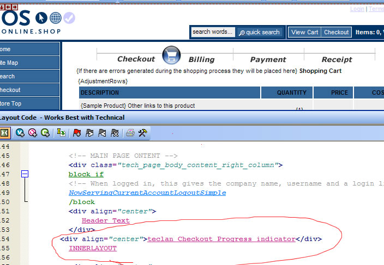
Task: Go to previous bookmark flag icon
Action: [102, 132]
